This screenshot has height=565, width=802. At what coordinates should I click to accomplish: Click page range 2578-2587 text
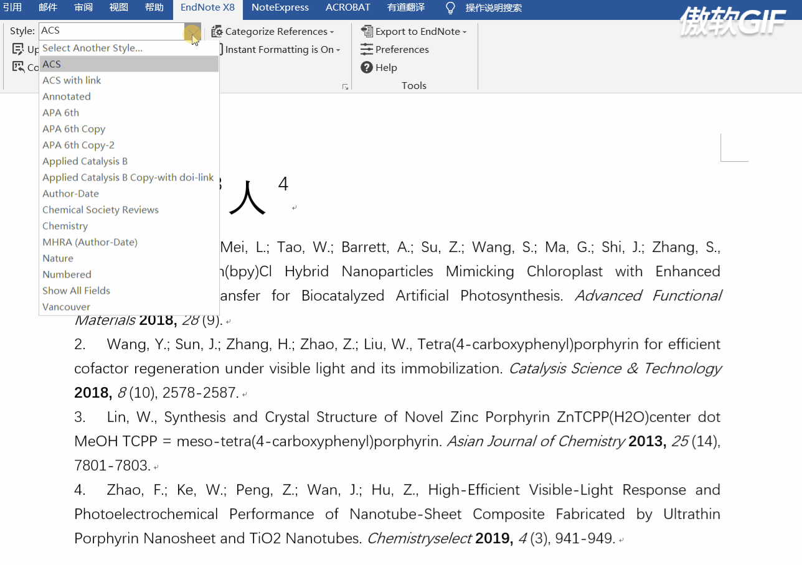[x=200, y=393]
